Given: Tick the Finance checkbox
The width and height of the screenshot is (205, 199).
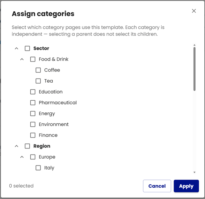Looking at the screenshot, I should coord(33,135).
